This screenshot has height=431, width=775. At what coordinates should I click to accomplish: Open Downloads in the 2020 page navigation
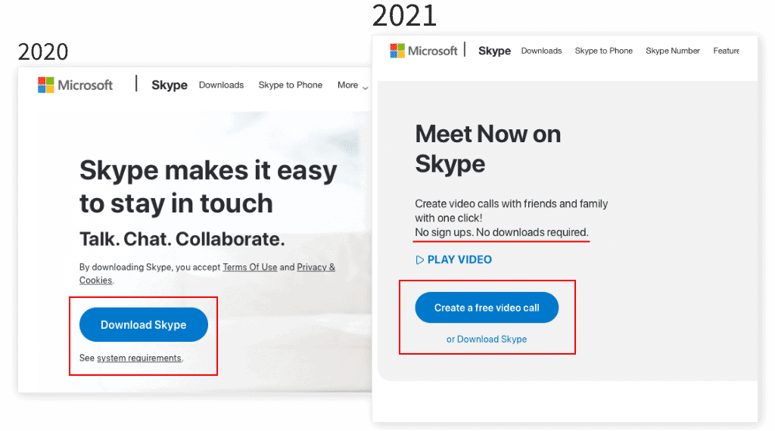point(221,85)
